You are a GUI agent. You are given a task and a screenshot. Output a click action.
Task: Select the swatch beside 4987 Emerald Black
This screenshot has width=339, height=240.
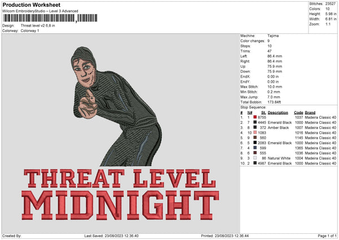[255, 163]
